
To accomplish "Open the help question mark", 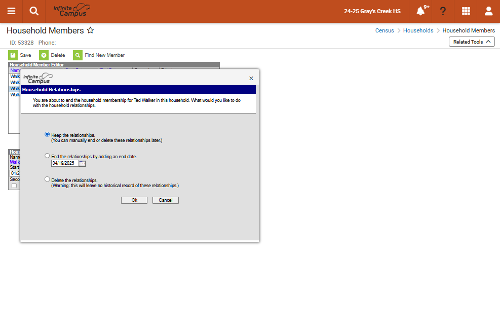I will (x=443, y=11).
